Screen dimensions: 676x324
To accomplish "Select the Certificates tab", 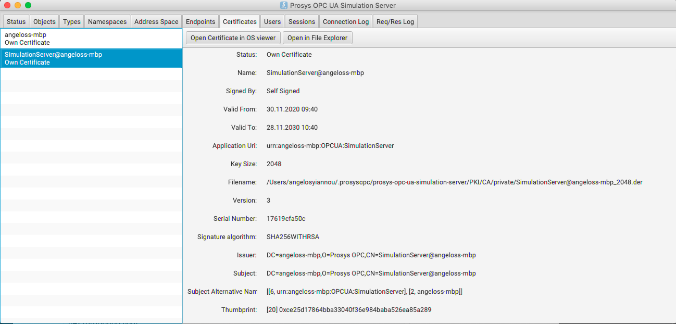I will pyautogui.click(x=239, y=21).
